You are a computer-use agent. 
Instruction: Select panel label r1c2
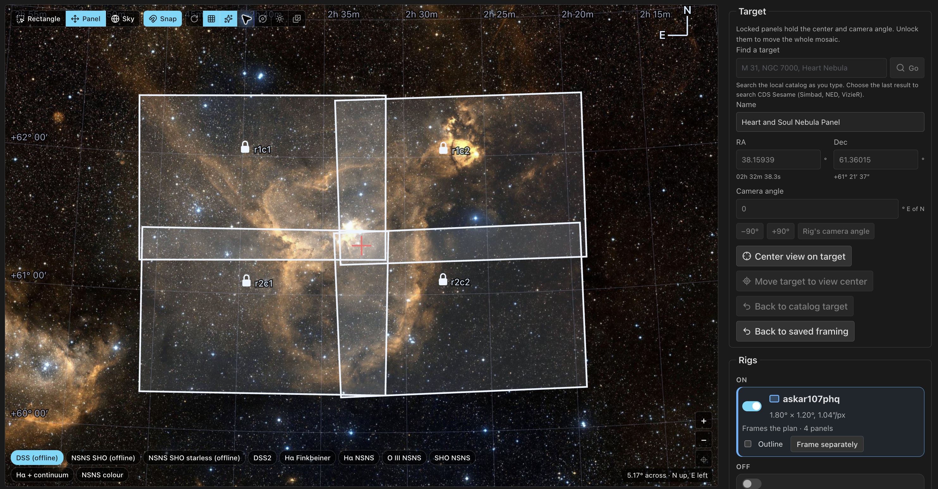coord(461,151)
